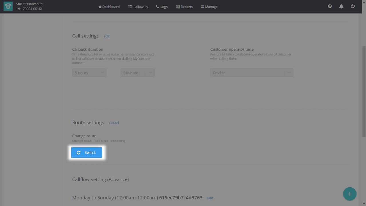Click the Switch route button
Image resolution: width=366 pixels, height=206 pixels.
click(x=86, y=152)
